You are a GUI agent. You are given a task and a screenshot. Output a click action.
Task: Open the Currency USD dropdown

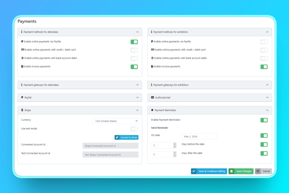tap(116, 121)
